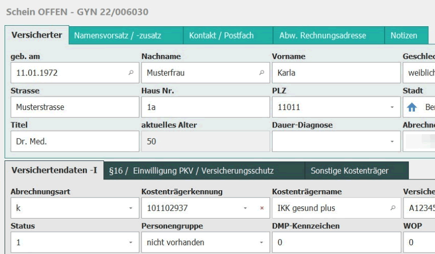Screen dimensions: 435x254
Task: Clear Kostenträgerkennung with red X icon
Action: tap(261, 208)
